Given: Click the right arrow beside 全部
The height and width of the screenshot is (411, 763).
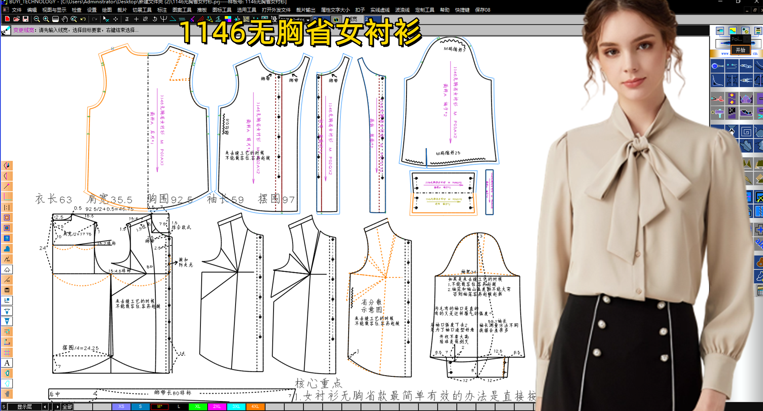Looking at the screenshot, I should (58, 407).
